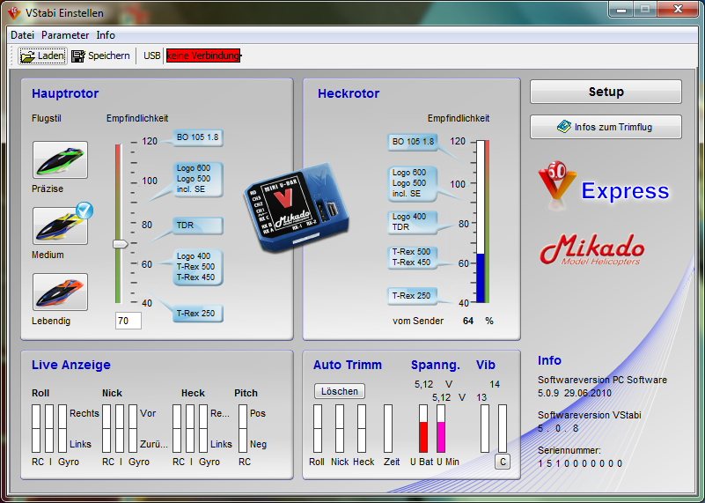Image resolution: width=705 pixels, height=503 pixels.
Task: Select the Lebendig flight style helicopter icon
Action: pos(60,292)
